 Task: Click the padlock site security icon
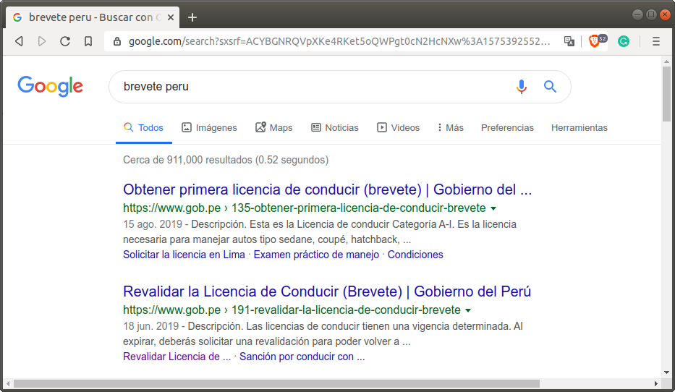(x=116, y=41)
